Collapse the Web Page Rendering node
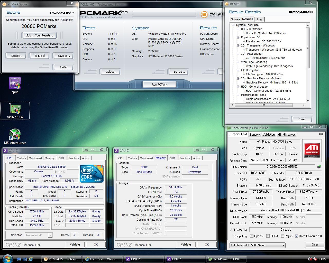The image size is (329, 263). (238, 62)
